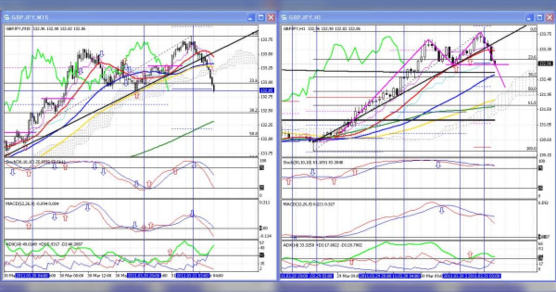Click the current price label on M15 chart
This screenshot has height=292, width=556.
click(x=266, y=90)
